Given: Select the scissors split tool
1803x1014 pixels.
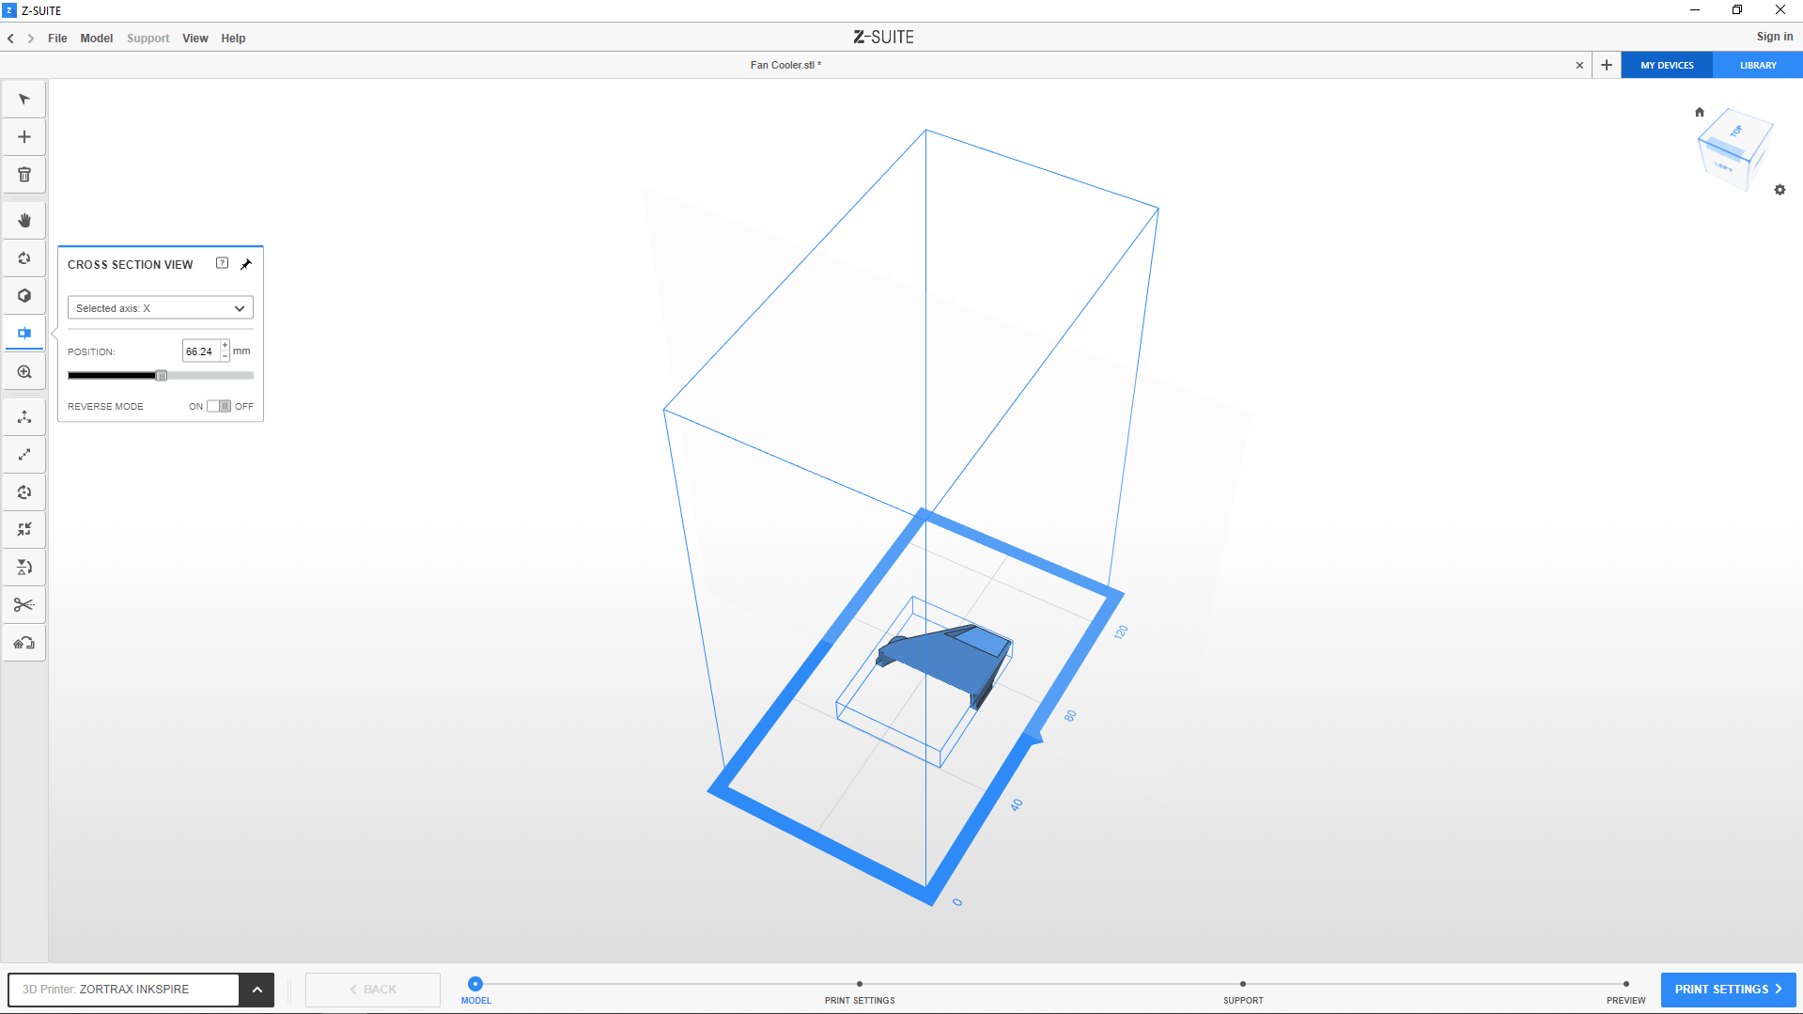Looking at the screenshot, I should point(24,605).
